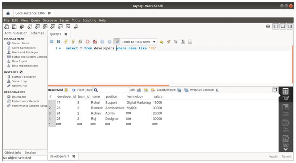Select the Result Grid side panel view
The width and height of the screenshot is (296, 163).
tap(285, 94)
